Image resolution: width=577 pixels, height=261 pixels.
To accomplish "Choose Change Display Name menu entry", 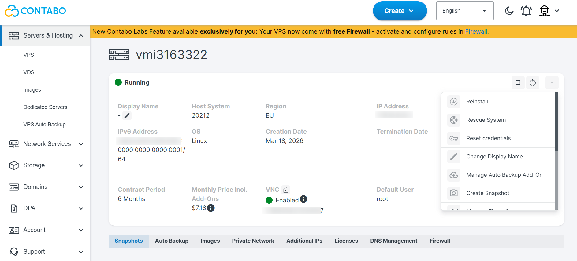I will [x=498, y=157].
